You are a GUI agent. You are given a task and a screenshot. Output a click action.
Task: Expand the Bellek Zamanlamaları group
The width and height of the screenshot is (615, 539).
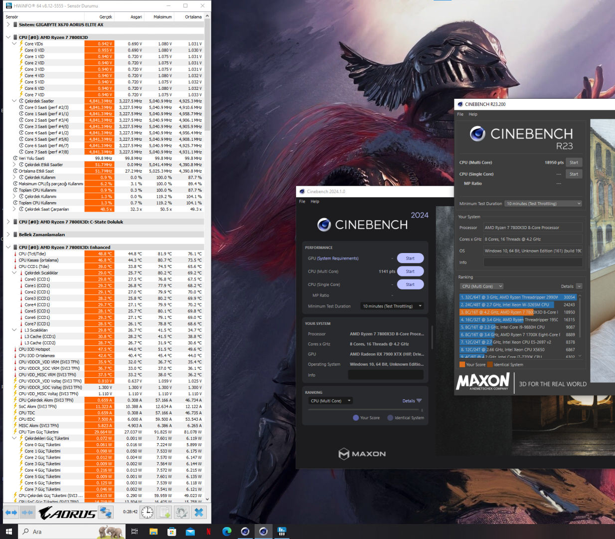8,235
